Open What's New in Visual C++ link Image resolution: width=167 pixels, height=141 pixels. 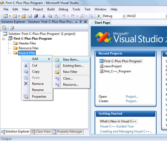click(x=118, y=121)
